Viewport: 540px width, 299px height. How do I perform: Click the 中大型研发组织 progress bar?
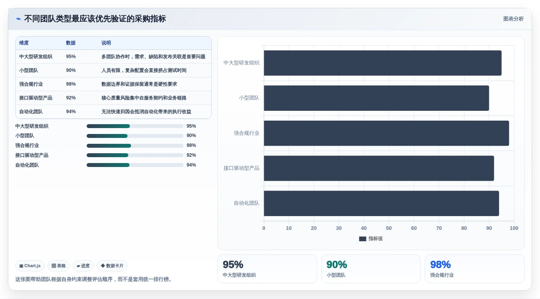[x=135, y=126]
